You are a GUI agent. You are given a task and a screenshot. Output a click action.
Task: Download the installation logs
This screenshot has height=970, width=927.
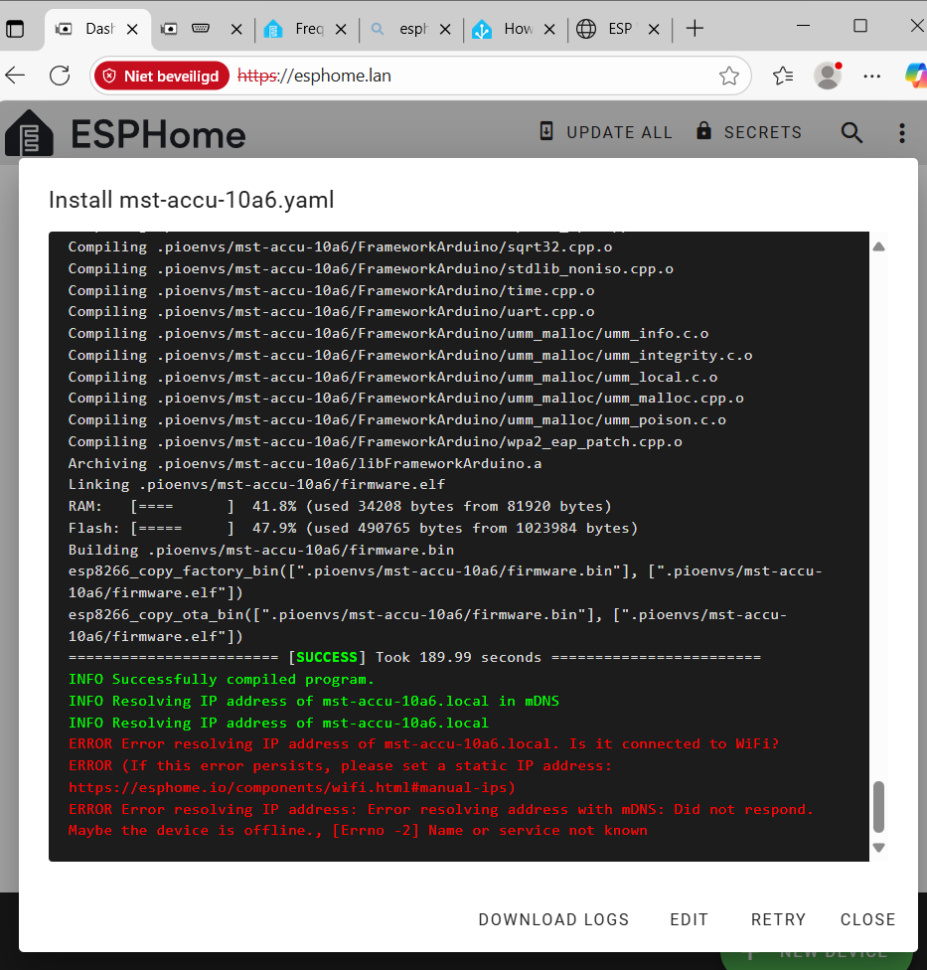tap(553, 919)
